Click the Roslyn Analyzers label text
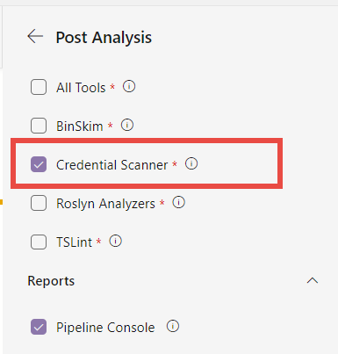This screenshot has width=338, height=354. (105, 204)
